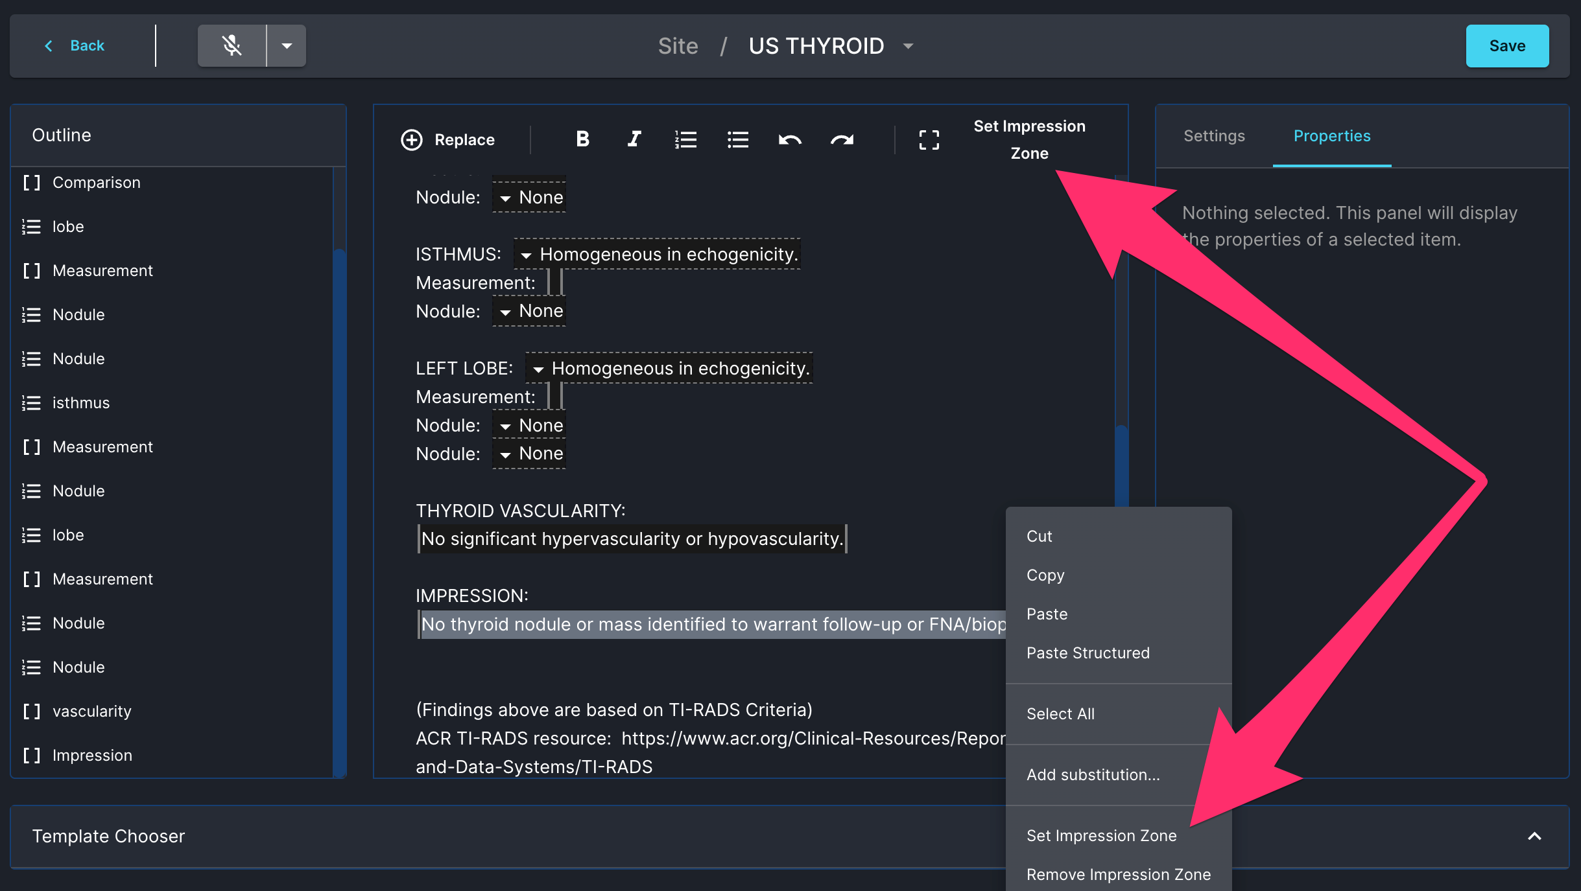This screenshot has height=891, width=1581.
Task: Click the Replace plus-circle button
Action: (x=448, y=140)
